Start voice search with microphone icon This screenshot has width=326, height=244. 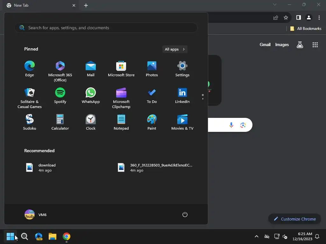pos(231,125)
